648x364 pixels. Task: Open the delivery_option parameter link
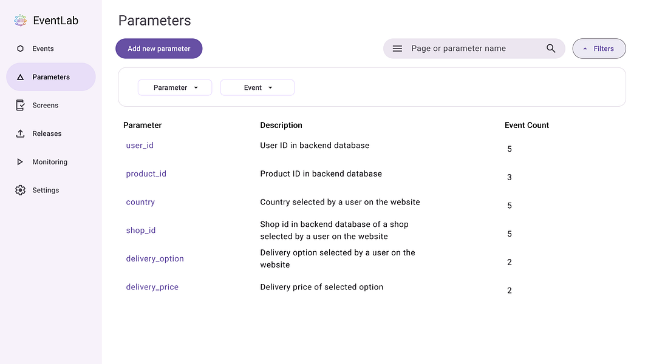point(155,259)
